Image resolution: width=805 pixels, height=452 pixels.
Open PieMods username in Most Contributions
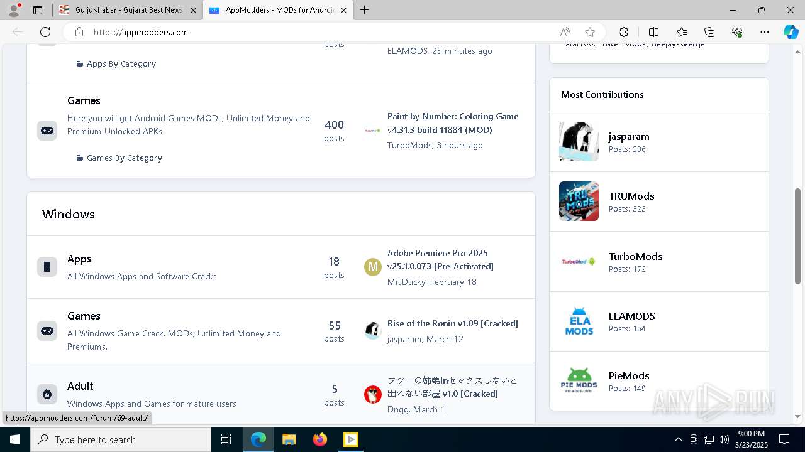tap(629, 375)
